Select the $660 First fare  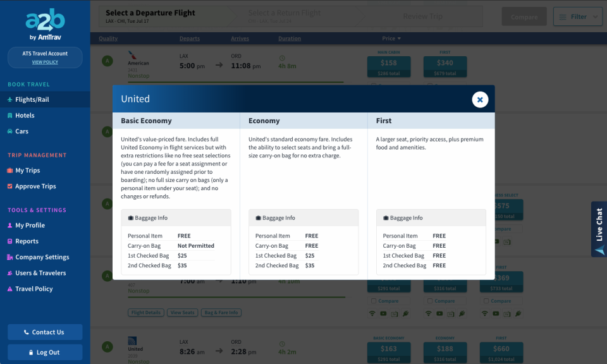click(x=501, y=353)
